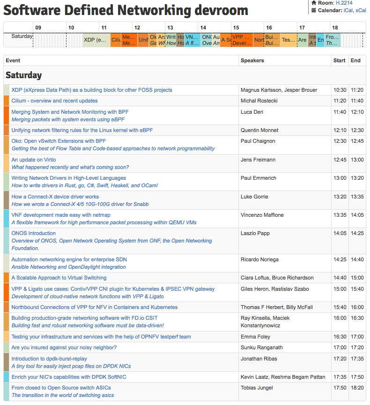Open From closed to Open Source switch ASICs
This screenshot has width=370, height=405.
pyautogui.click(x=61, y=388)
